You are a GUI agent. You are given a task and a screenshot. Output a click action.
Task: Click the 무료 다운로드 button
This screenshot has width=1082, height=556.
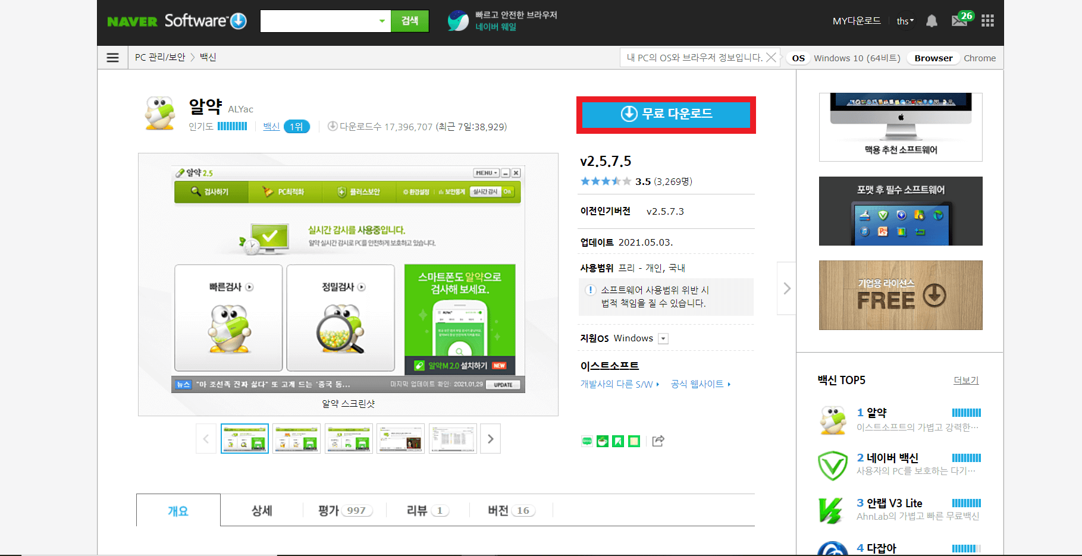(x=666, y=114)
